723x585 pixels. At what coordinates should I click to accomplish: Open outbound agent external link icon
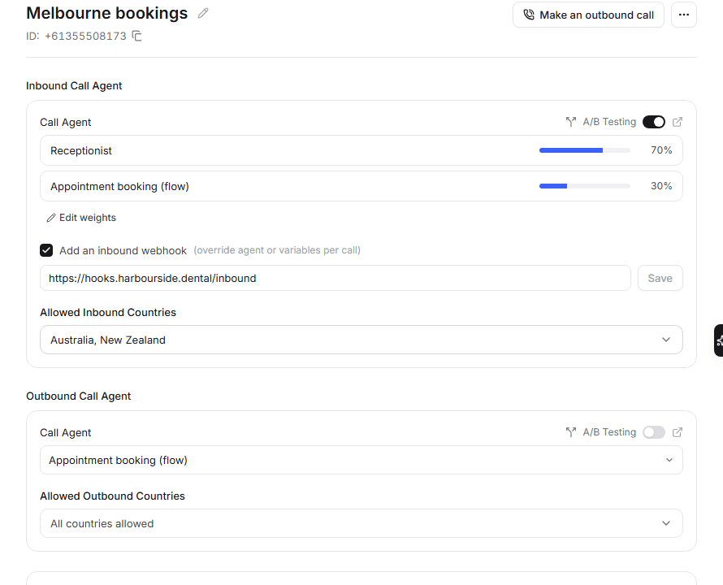click(x=678, y=432)
